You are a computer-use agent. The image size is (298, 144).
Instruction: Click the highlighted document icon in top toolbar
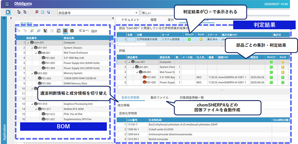[x=8, y=12]
